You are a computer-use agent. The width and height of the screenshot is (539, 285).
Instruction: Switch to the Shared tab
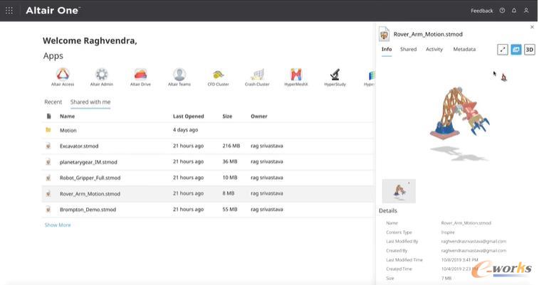pyautogui.click(x=409, y=49)
